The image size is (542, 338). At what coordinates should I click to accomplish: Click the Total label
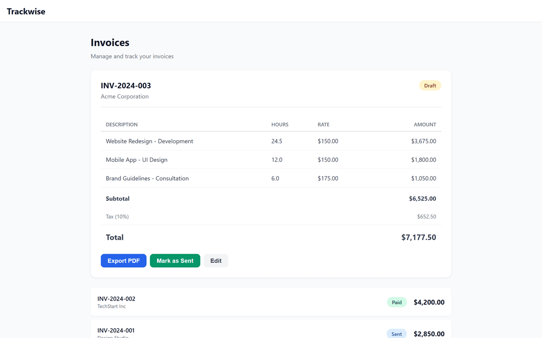[x=115, y=237]
